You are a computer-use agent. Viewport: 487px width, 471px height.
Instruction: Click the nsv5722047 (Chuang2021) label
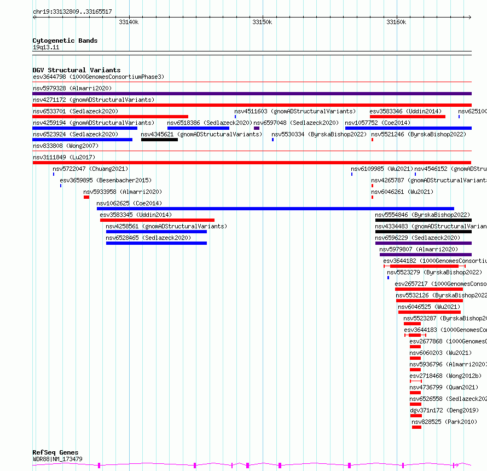(x=90, y=169)
